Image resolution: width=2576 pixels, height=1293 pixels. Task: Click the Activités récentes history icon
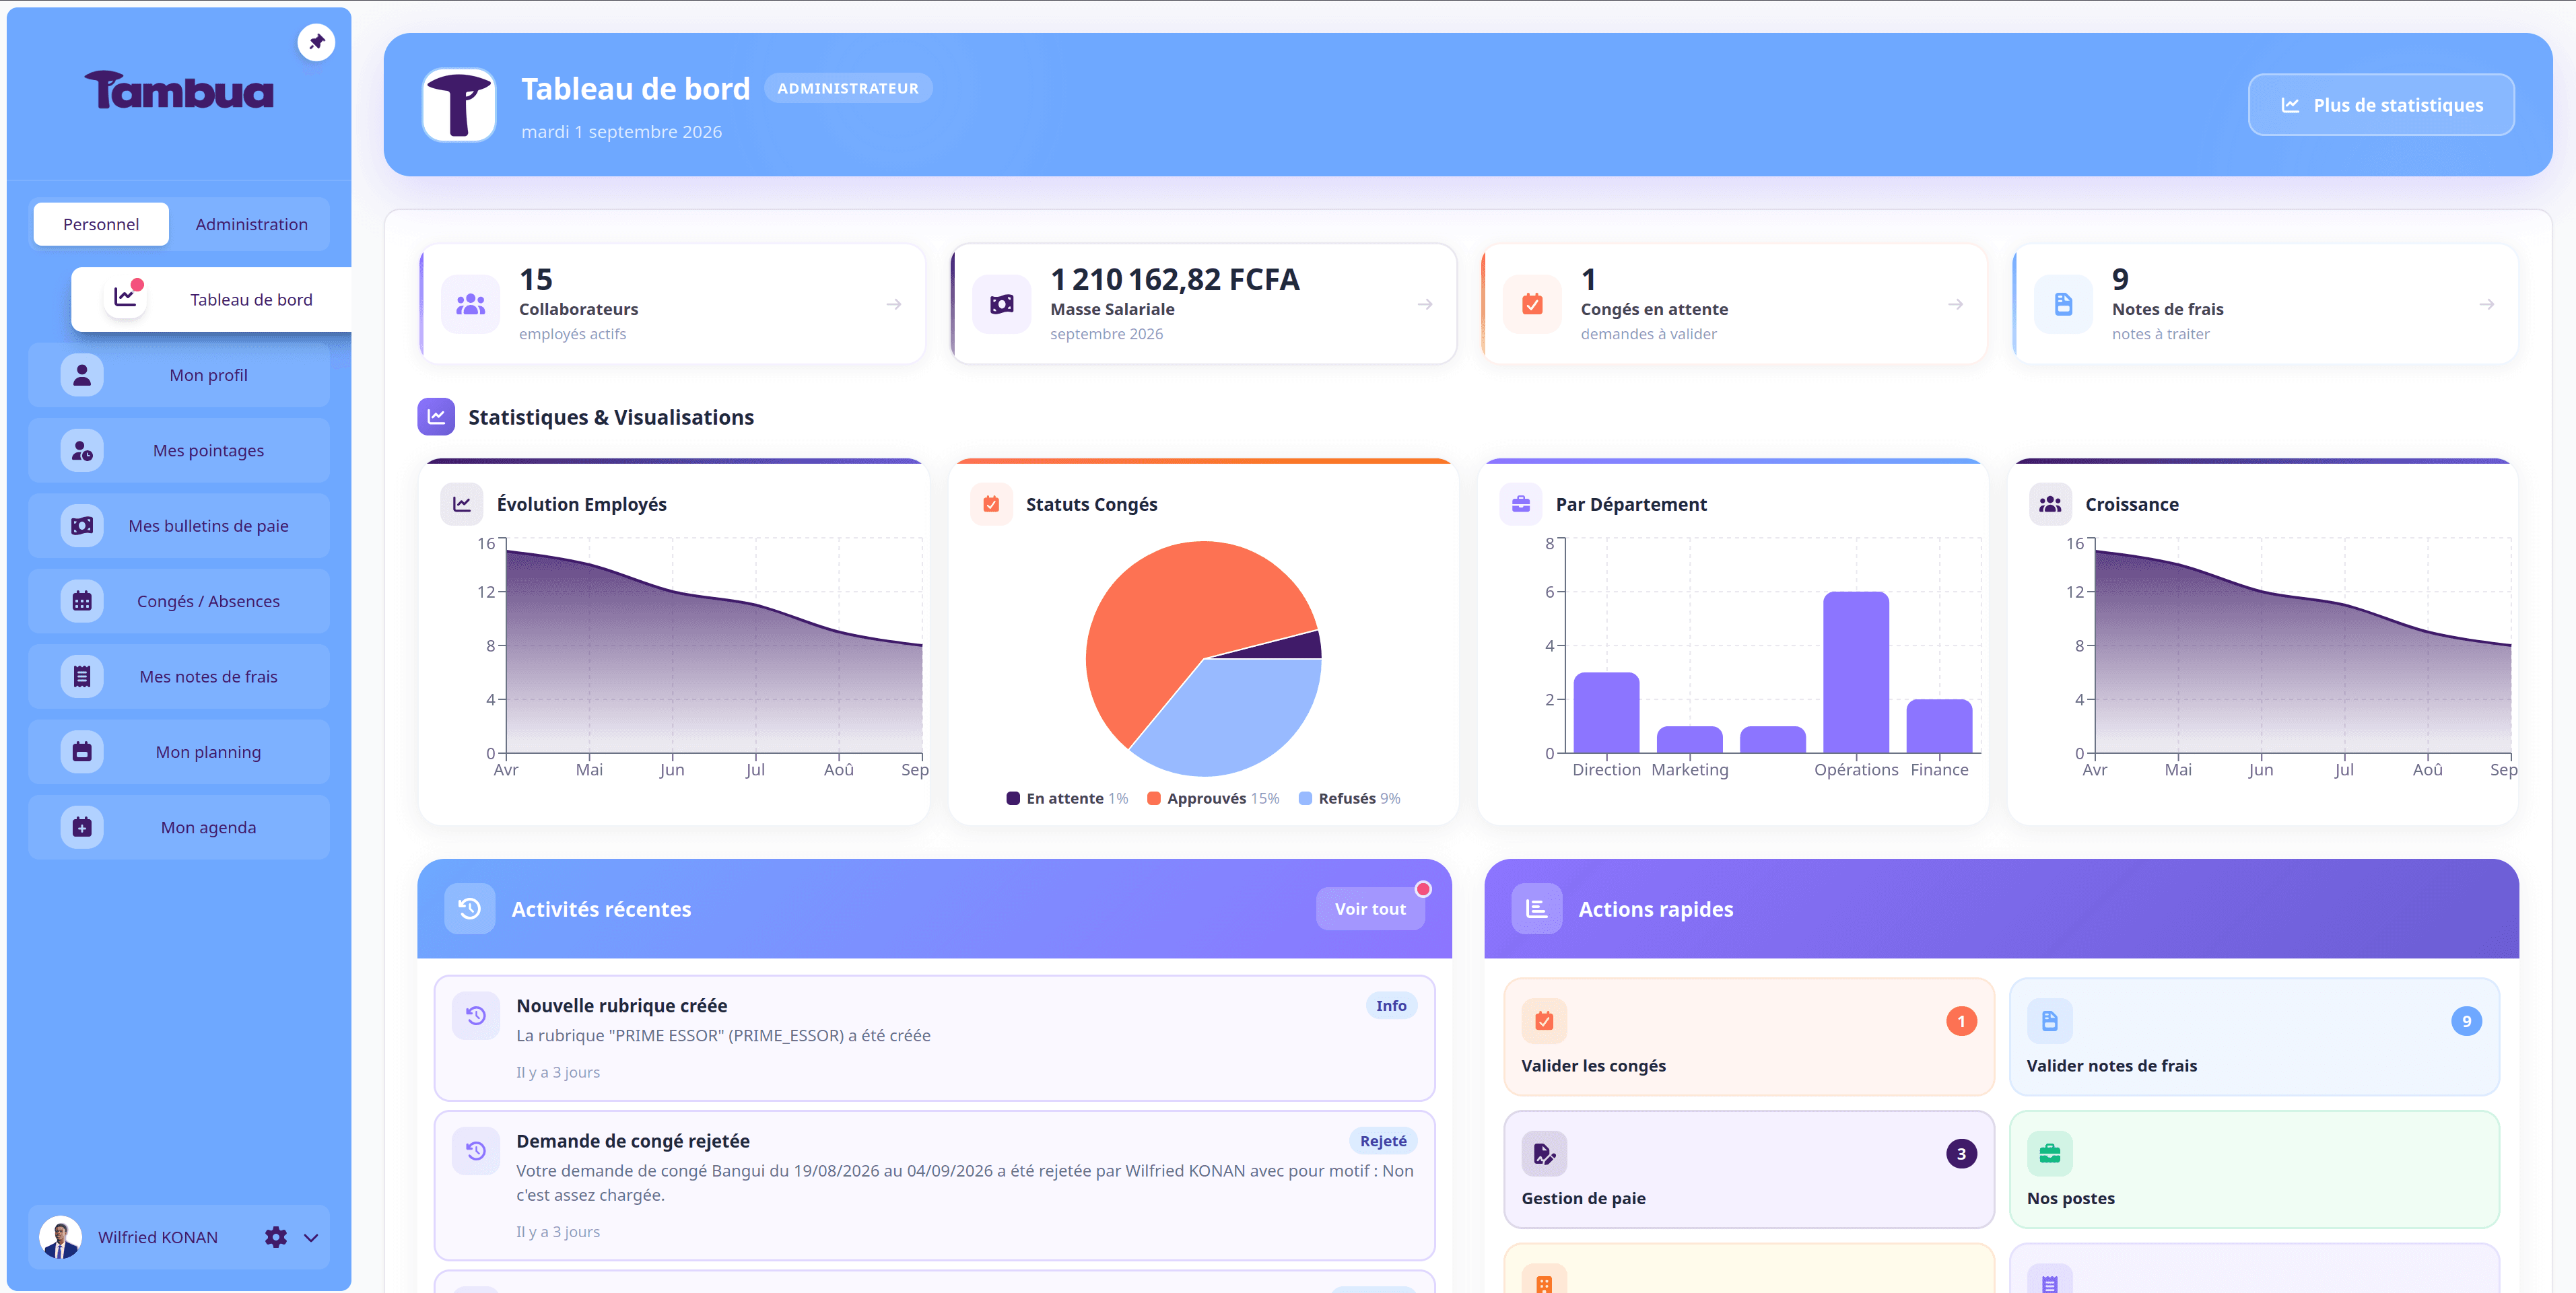coord(469,908)
